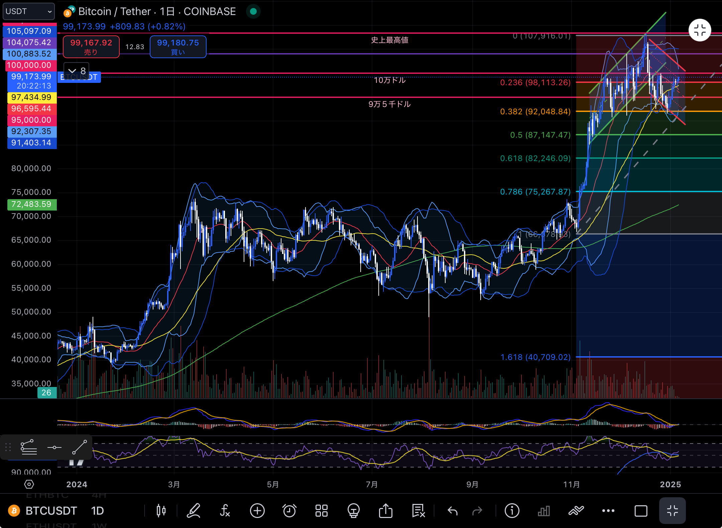Click the 史上最高値 line label
This screenshot has width=722, height=528.
389,40
